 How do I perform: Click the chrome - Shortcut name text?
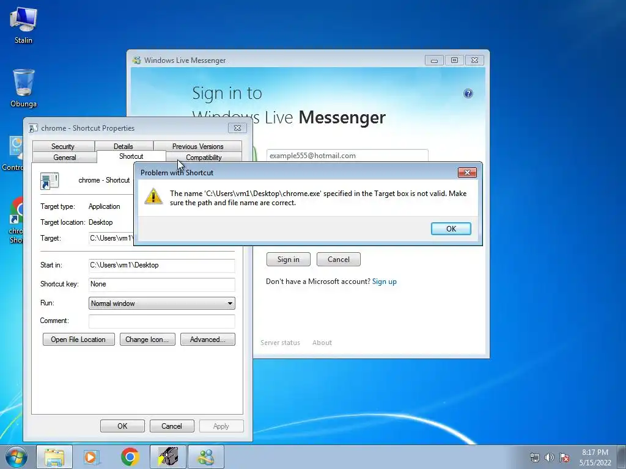click(x=104, y=180)
